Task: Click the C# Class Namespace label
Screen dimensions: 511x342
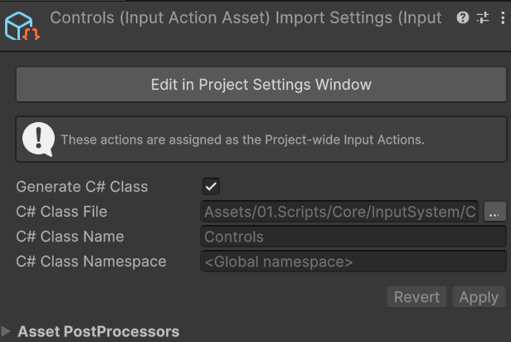Action: click(x=91, y=261)
